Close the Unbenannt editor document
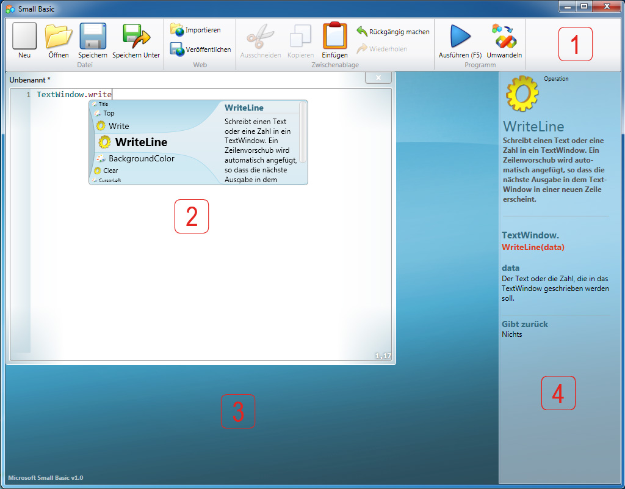The height and width of the screenshot is (489, 625). 378,78
